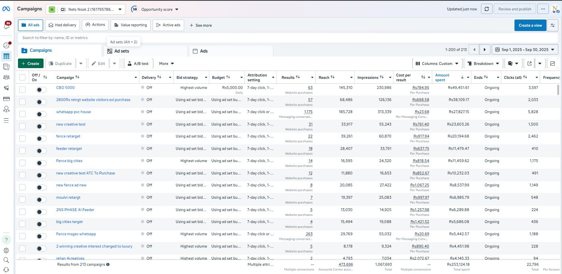This screenshot has width=562, height=274.
Task: Open the Breakdown dropdown
Action: [483, 63]
